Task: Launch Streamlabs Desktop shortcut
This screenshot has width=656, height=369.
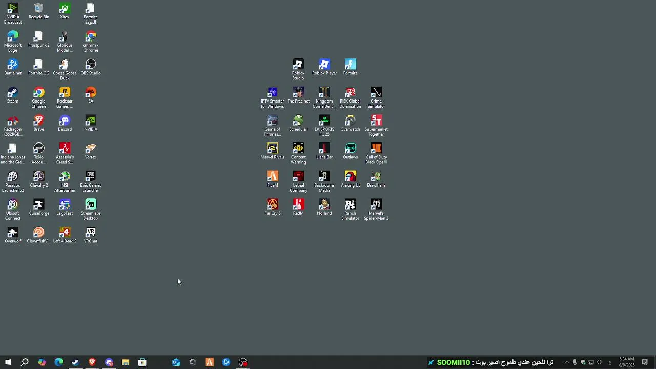Action: (x=91, y=210)
